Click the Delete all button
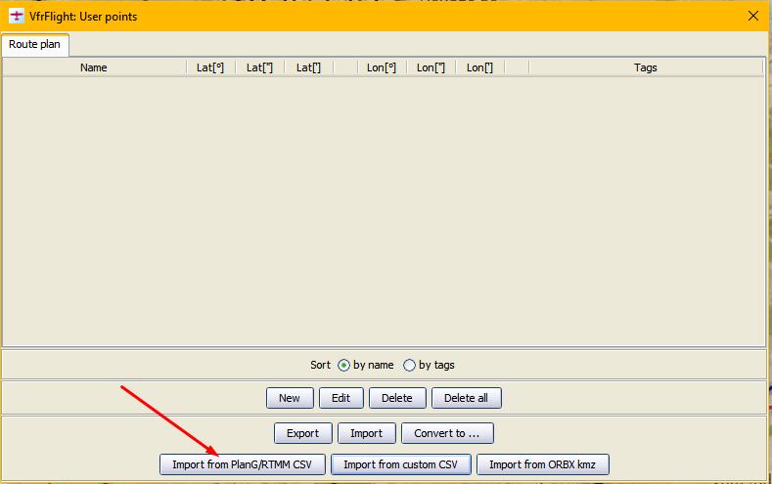Screen dimensions: 772x484 466,398
